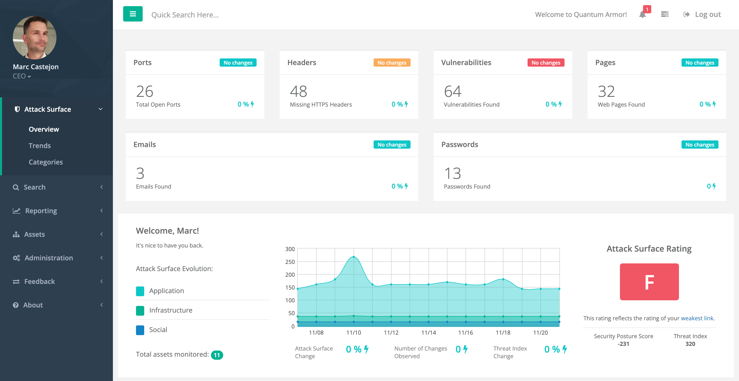
Task: Open the hamburger menu button
Action: point(133,14)
